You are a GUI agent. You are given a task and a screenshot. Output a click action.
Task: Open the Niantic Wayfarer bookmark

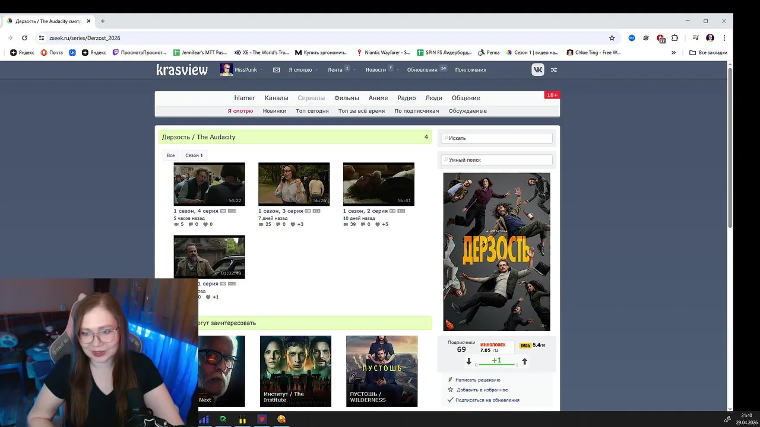(x=383, y=52)
